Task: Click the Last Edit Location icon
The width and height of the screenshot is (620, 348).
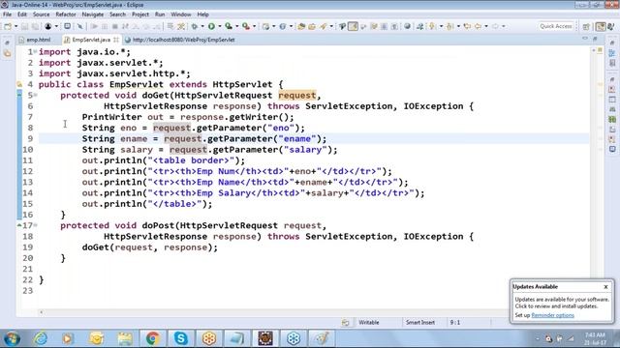Action: click(x=467, y=26)
